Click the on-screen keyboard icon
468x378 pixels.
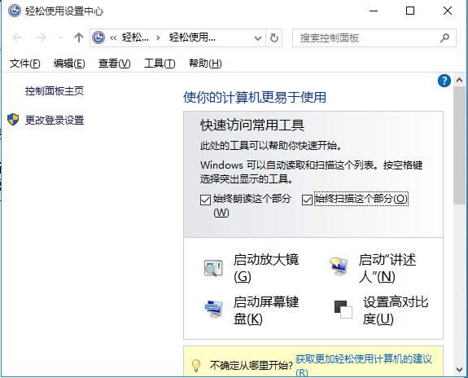[214, 309]
